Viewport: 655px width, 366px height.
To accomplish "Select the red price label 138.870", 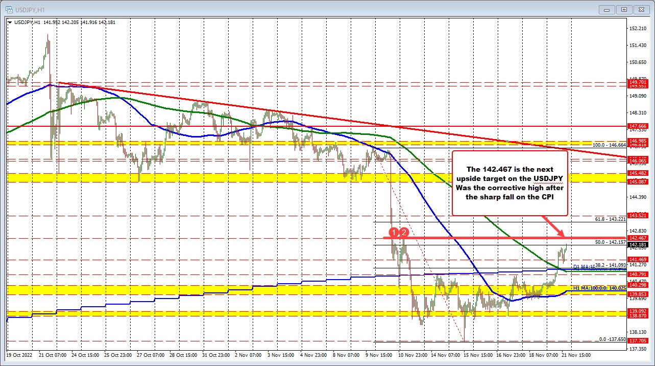I will 639,316.
